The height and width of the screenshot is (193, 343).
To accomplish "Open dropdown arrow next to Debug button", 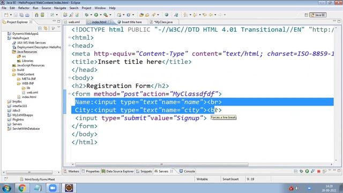I will [x=91, y=15].
